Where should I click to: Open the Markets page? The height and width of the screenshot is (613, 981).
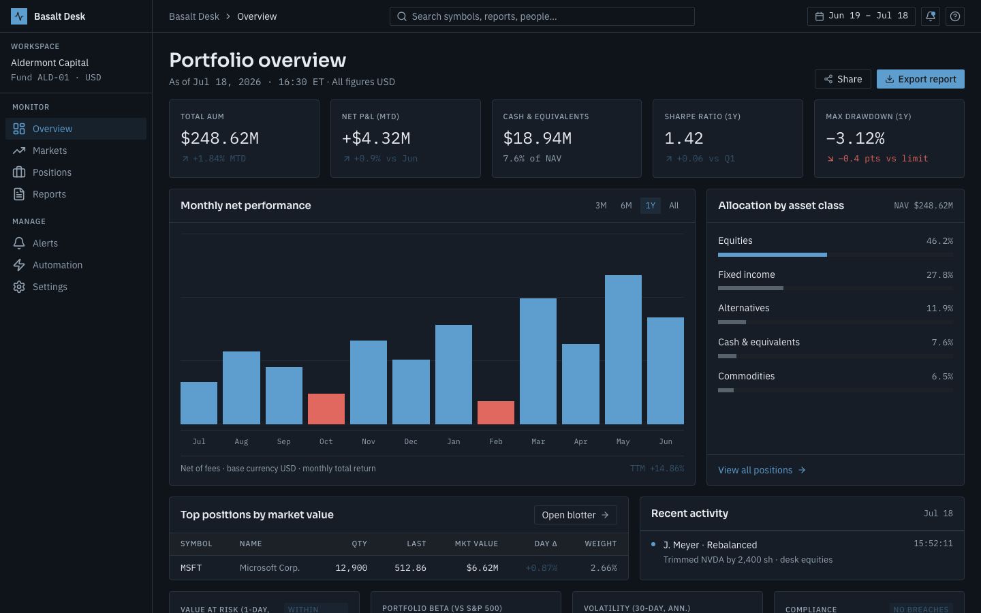76,151
